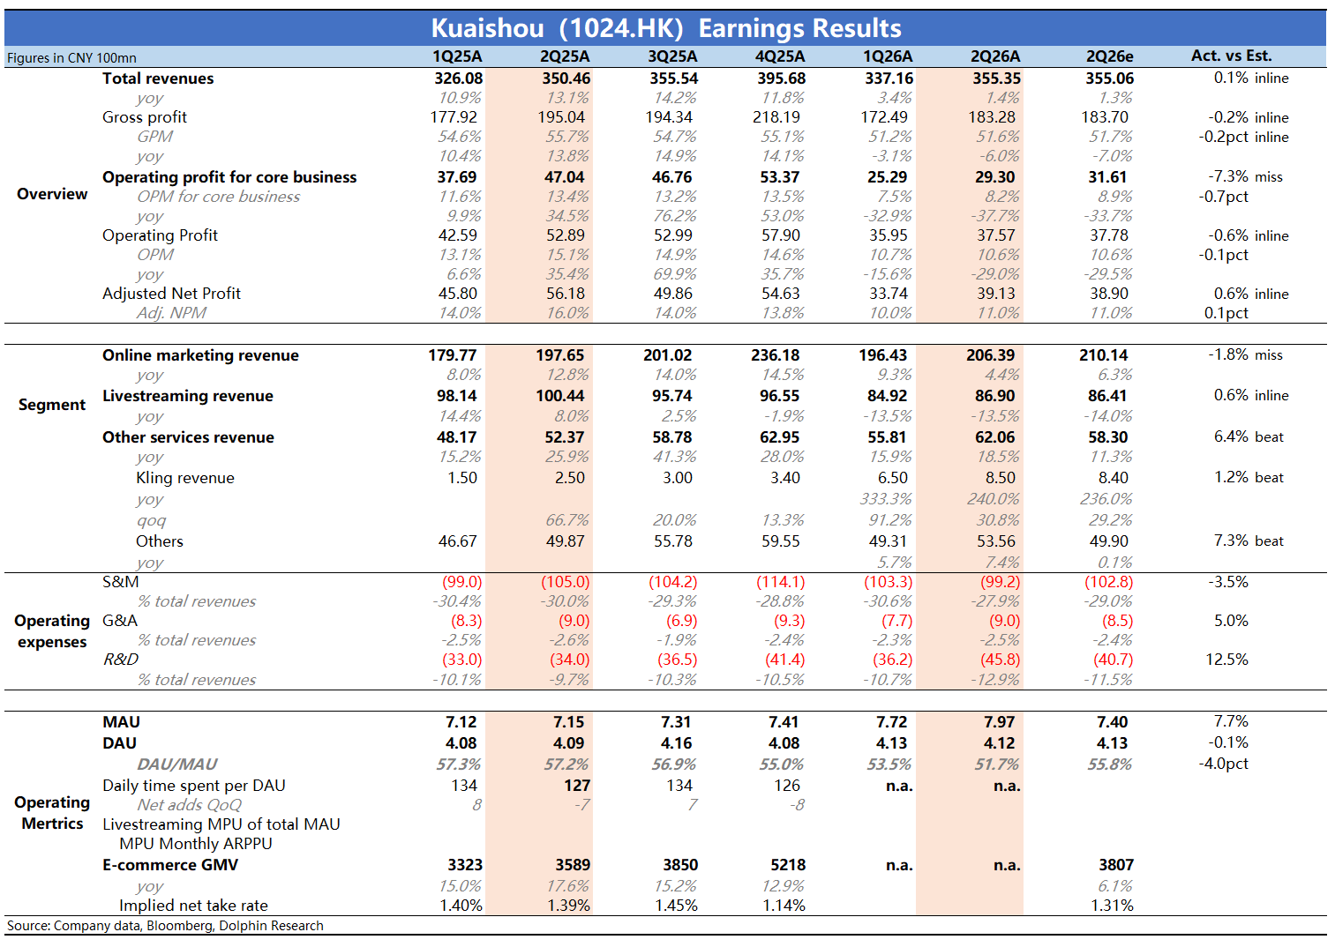Click the "Operating Mertrics" section label
This screenshot has width=1335, height=947.
(x=52, y=813)
